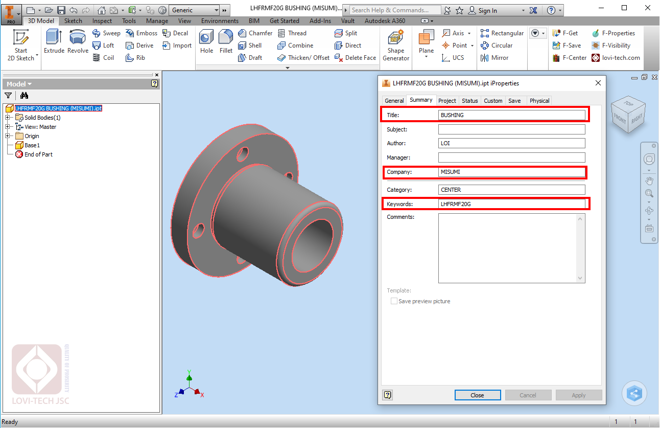660x428 pixels.
Task: Open the Plane dropdown arrow
Action: pyautogui.click(x=426, y=57)
